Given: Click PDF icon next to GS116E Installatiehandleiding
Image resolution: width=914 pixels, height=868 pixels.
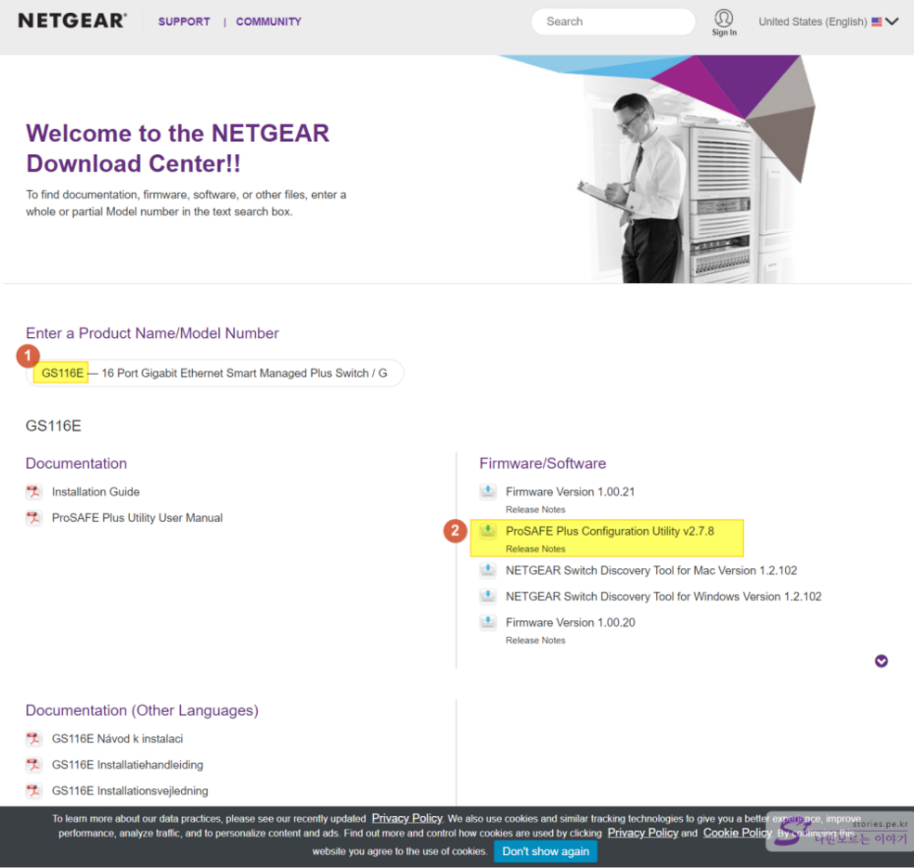Looking at the screenshot, I should coord(34,765).
